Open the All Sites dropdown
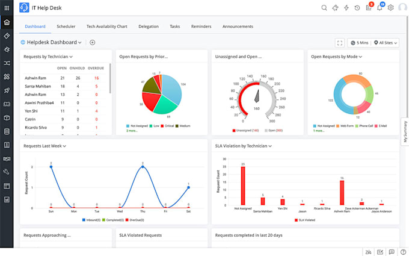The height and width of the screenshot is (256, 409). pos(386,43)
